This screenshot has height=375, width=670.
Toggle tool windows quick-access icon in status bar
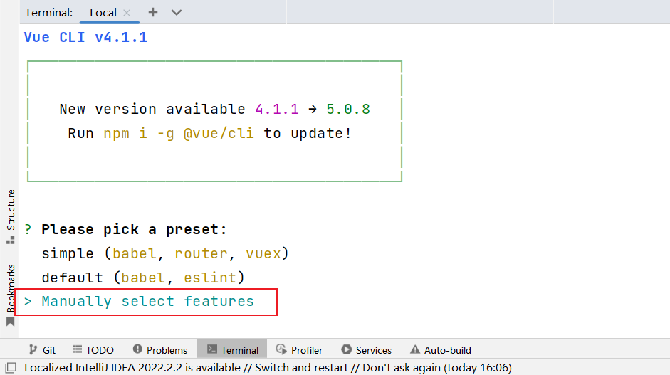click(x=11, y=368)
